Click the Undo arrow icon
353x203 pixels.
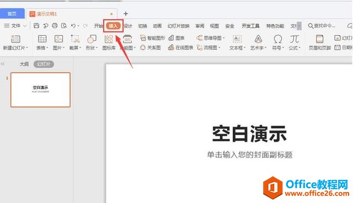(x=73, y=26)
